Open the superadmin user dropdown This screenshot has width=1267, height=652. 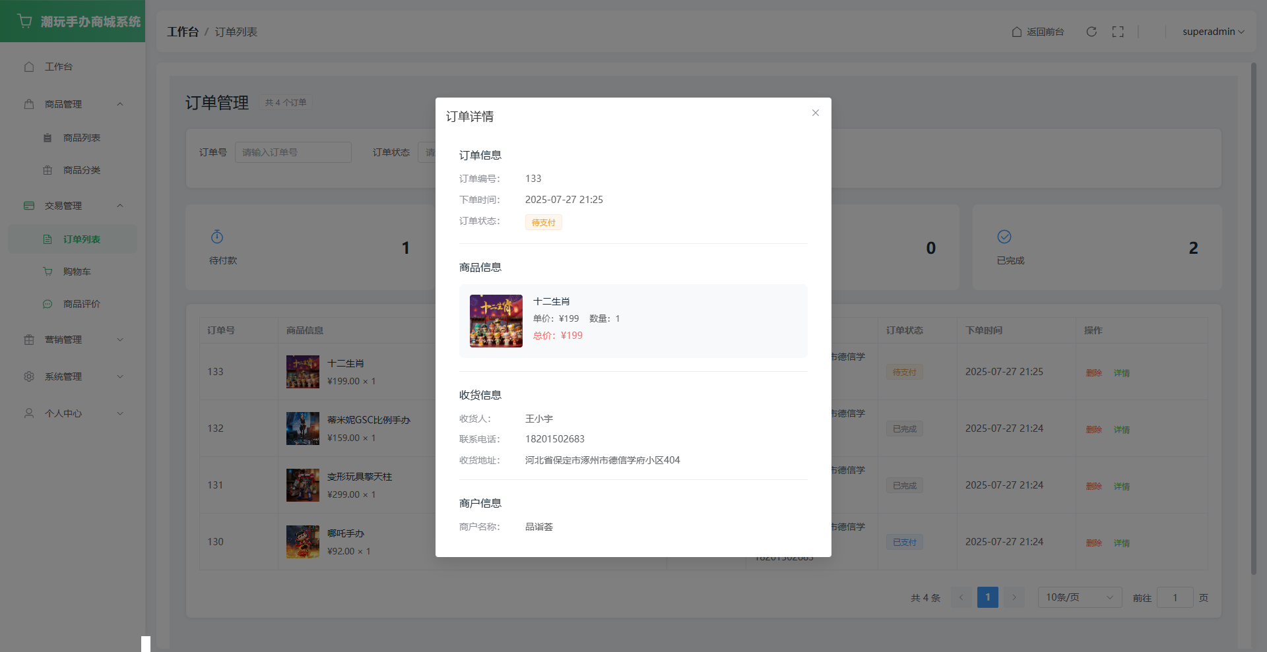tap(1213, 32)
